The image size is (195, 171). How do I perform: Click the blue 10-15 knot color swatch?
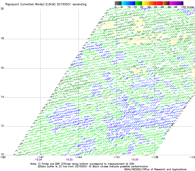click(x=132, y=3)
